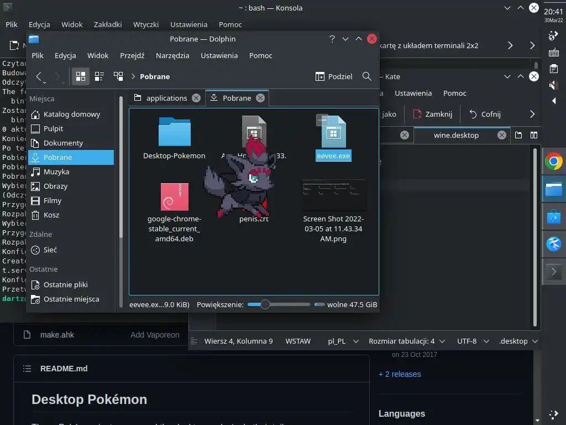
Task: Open UTF-8 encoding dropdown in Kate
Action: point(473,341)
